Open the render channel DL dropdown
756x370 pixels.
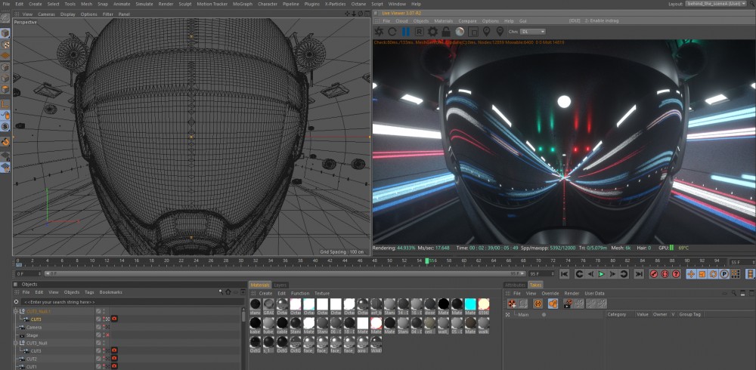click(x=534, y=31)
